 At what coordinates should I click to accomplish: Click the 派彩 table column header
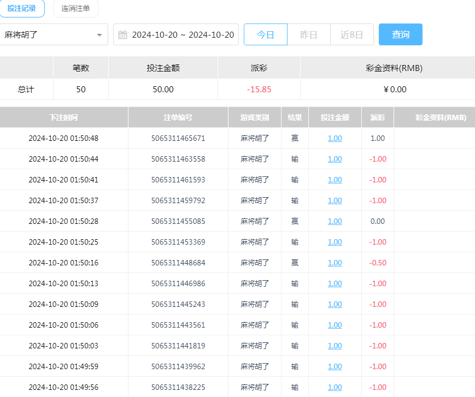tap(377, 117)
